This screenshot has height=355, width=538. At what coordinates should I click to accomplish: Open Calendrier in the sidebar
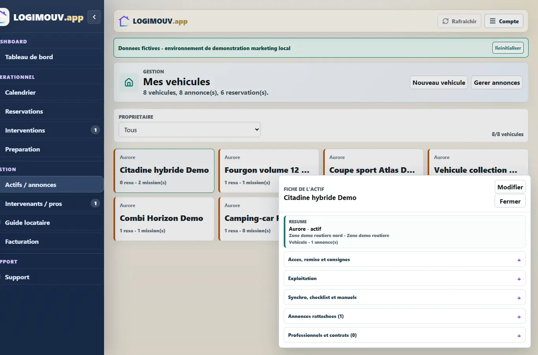point(51,92)
